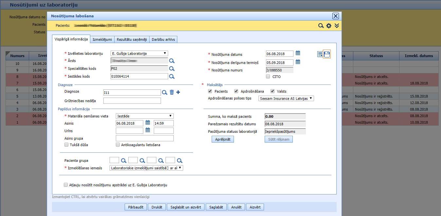Open the gear settings in patient bar

329,26
